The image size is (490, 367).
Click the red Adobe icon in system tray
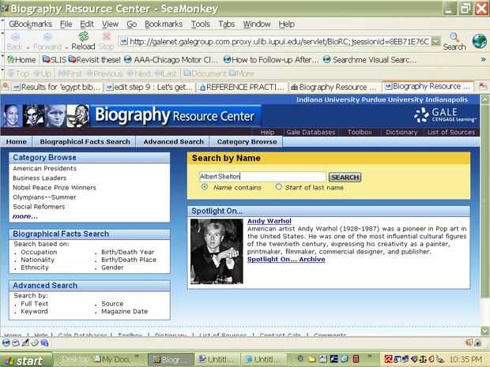(388, 359)
